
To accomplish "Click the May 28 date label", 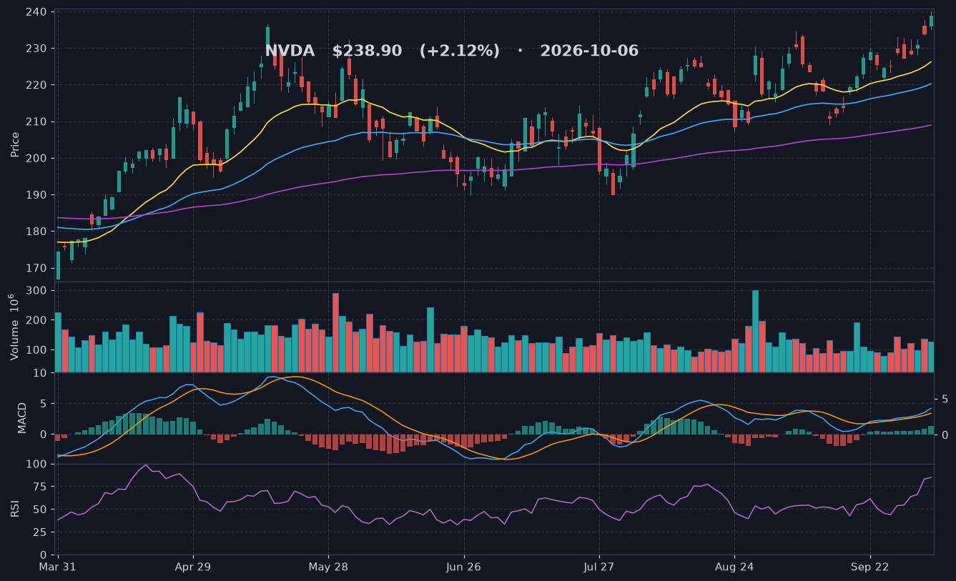I will (328, 566).
